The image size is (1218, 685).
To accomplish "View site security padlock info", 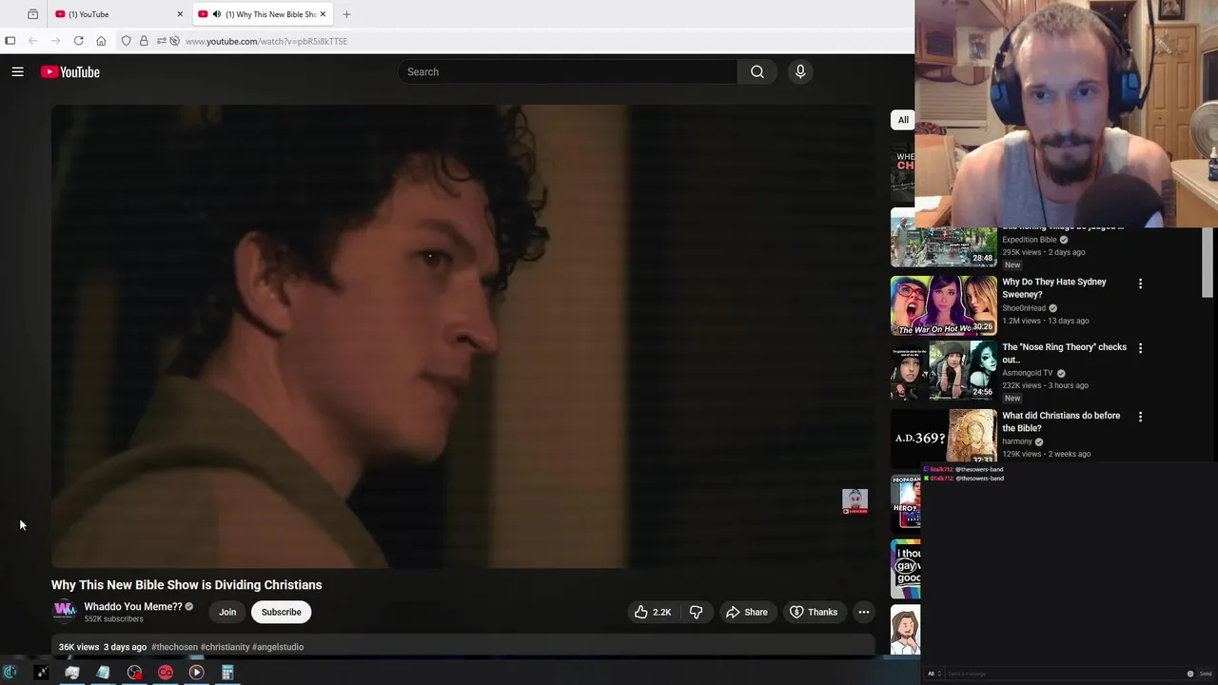I will [144, 41].
